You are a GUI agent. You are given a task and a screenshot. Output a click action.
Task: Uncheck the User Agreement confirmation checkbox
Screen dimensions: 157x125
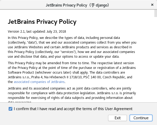[x=10, y=109]
